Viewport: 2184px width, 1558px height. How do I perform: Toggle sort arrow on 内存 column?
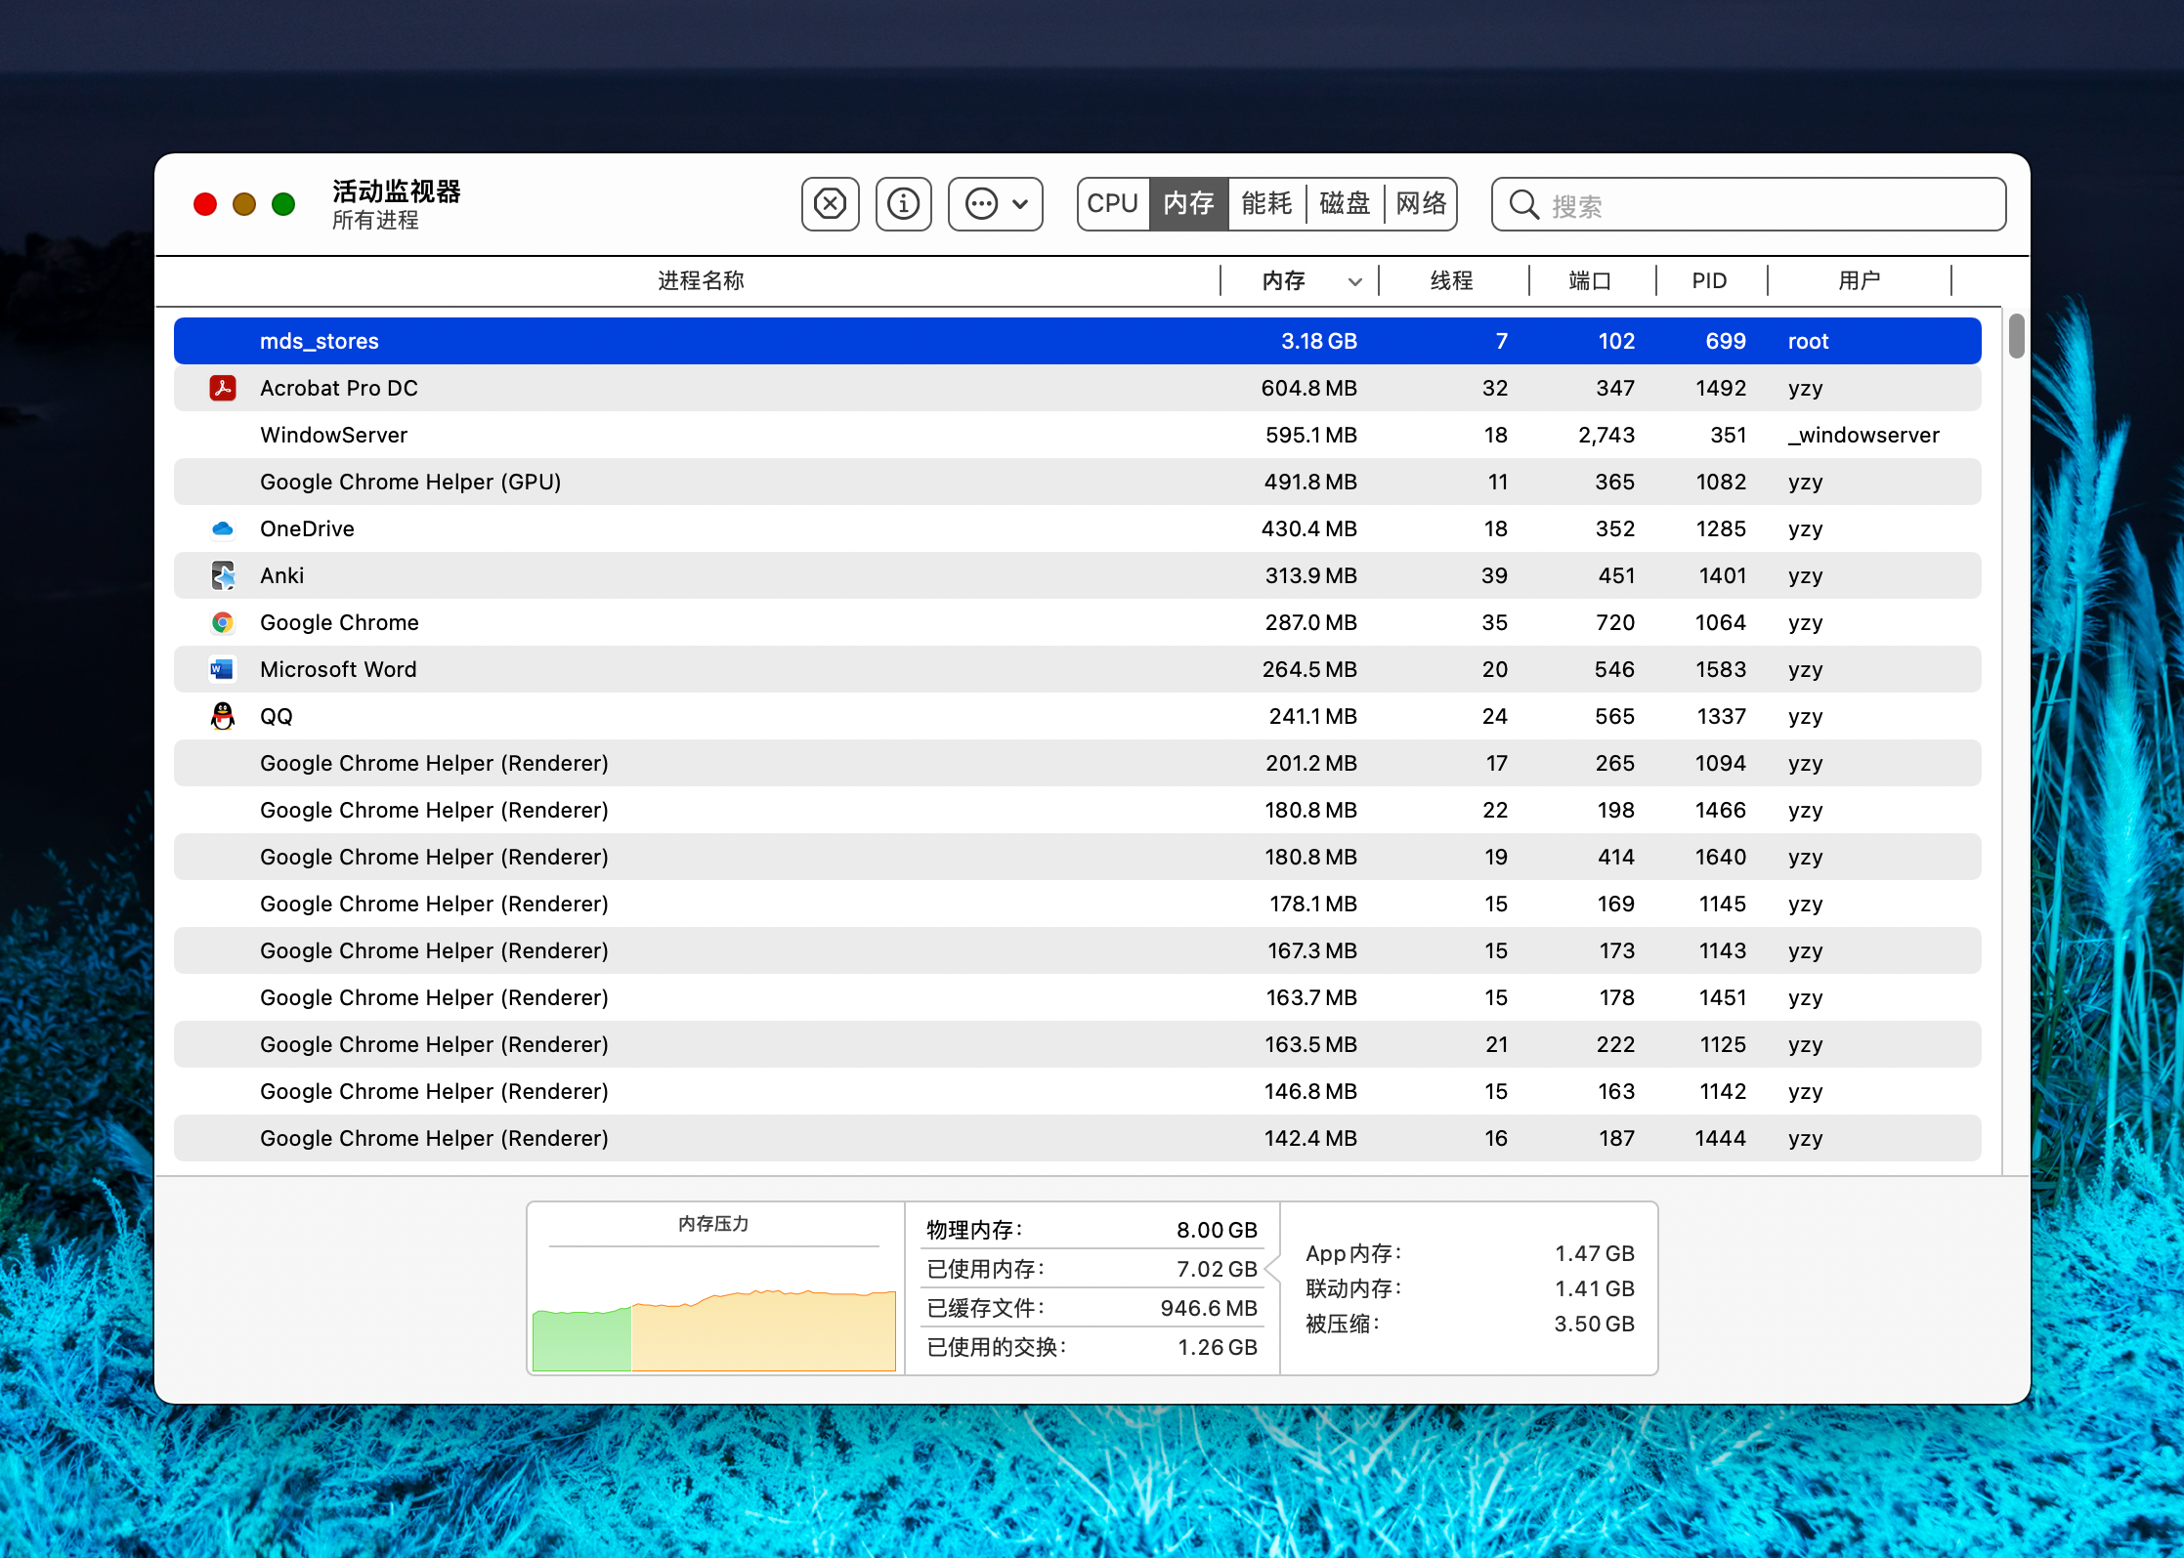coord(1354,281)
